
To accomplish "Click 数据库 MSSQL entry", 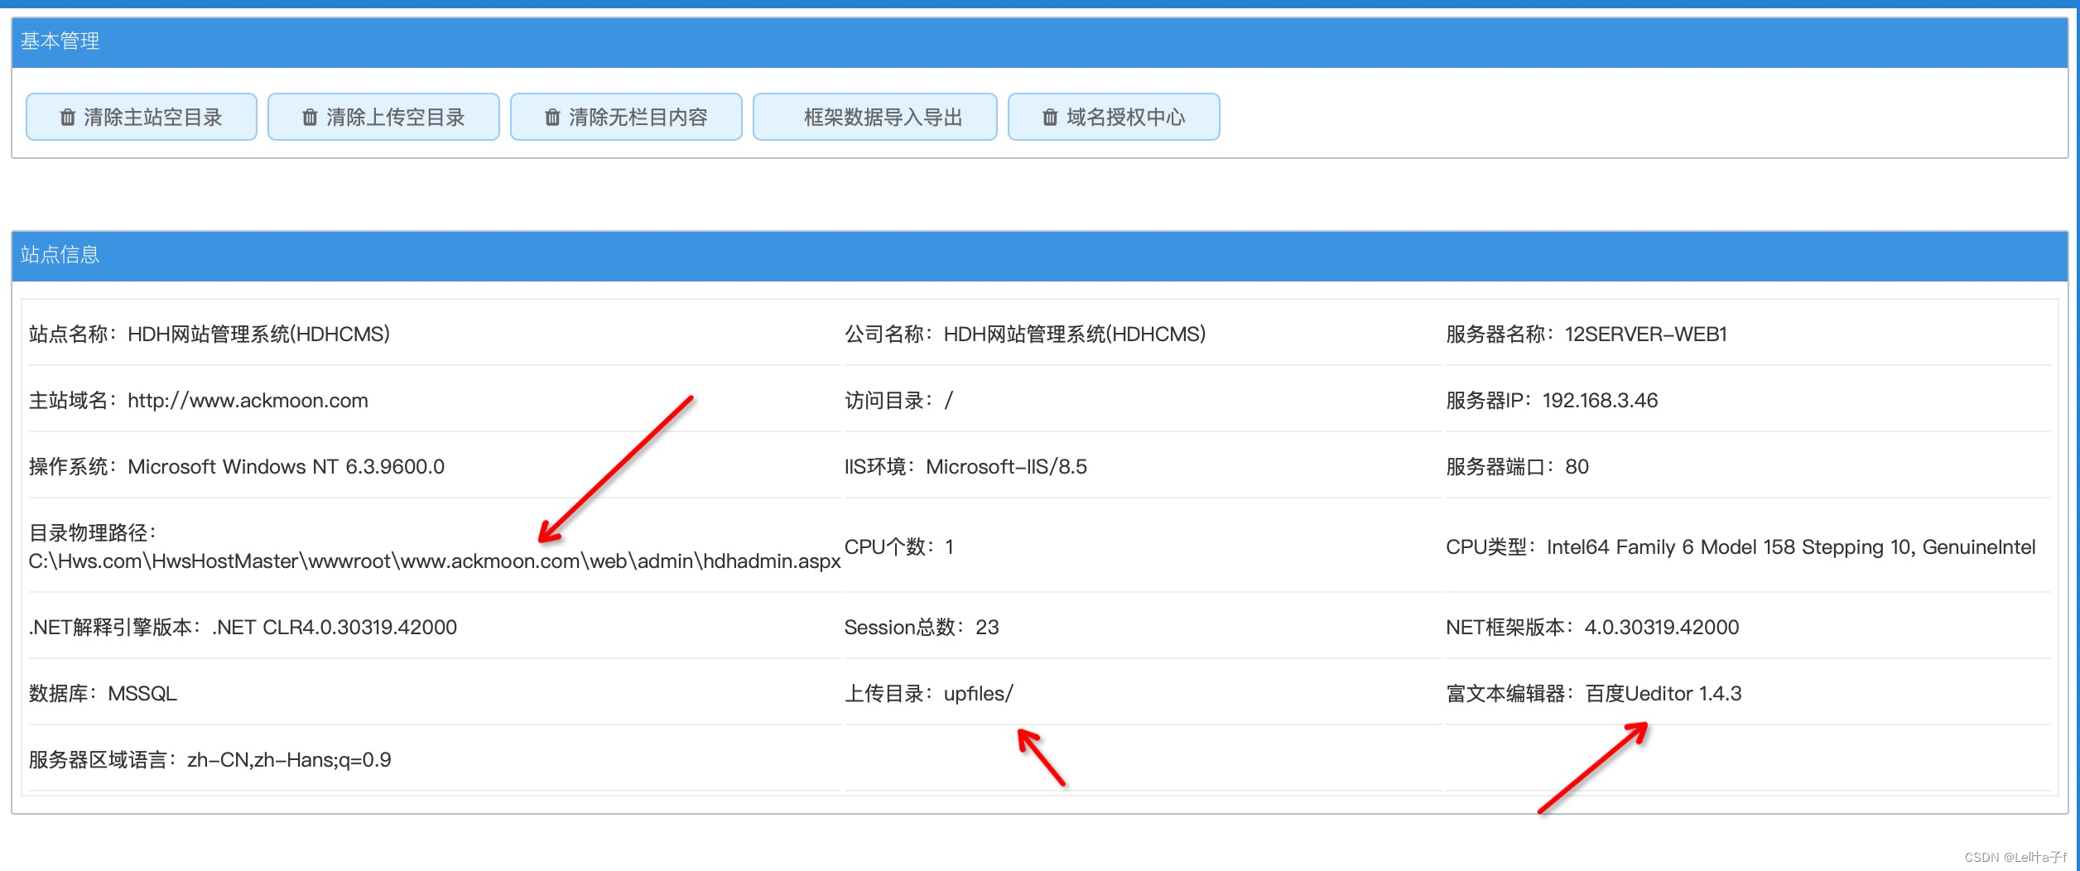I will click(x=103, y=694).
